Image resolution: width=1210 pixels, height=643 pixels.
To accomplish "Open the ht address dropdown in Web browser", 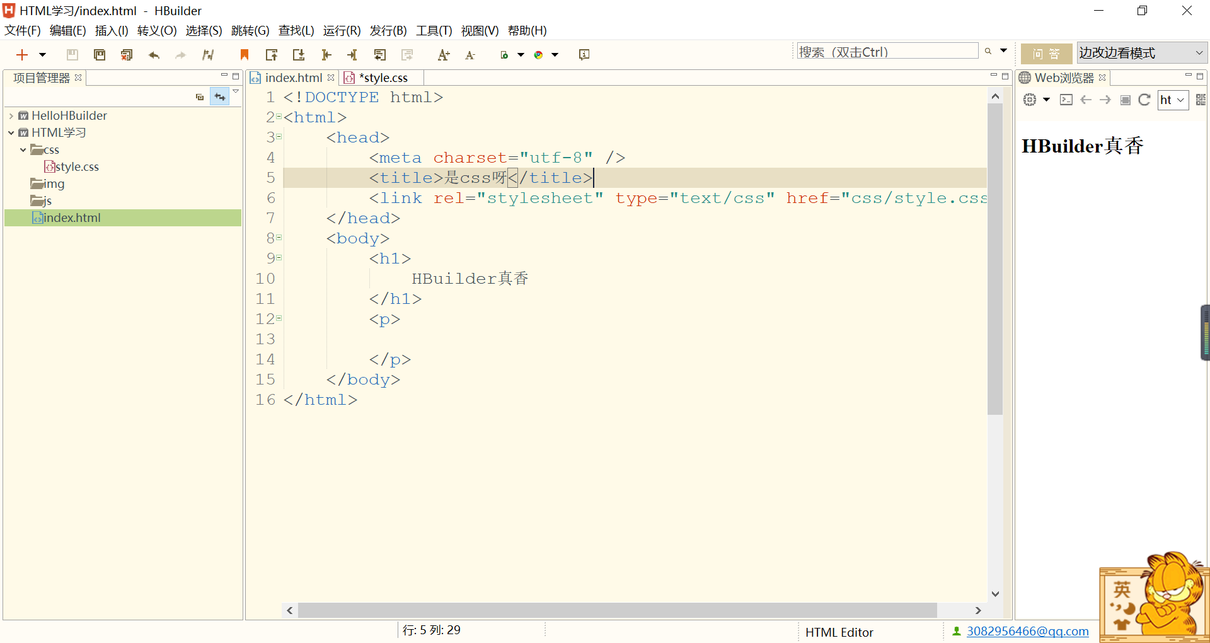I will coord(1173,100).
